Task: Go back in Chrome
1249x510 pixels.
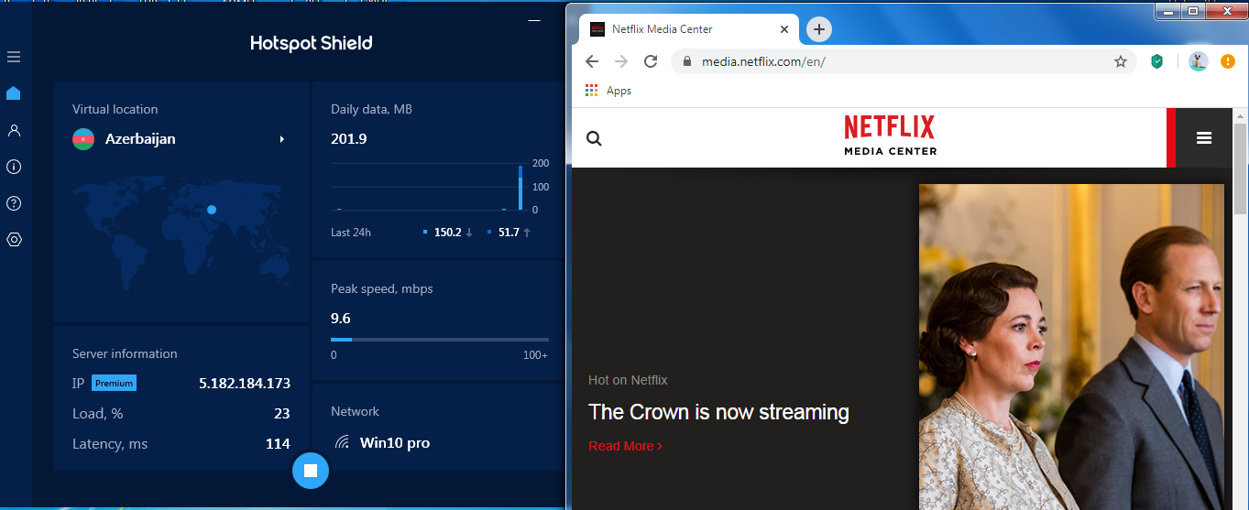Action: tap(592, 61)
